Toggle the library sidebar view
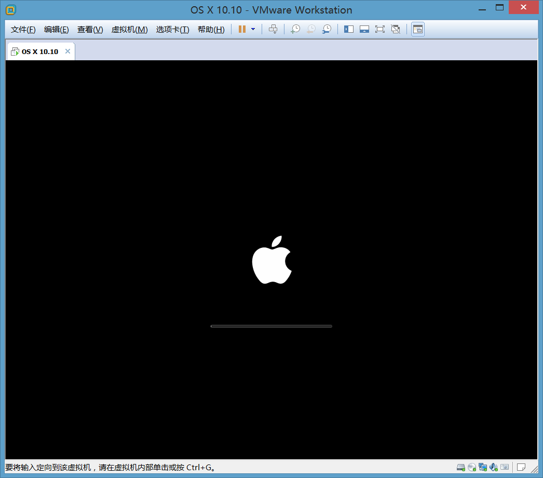Image resolution: width=543 pixels, height=478 pixels. [349, 29]
